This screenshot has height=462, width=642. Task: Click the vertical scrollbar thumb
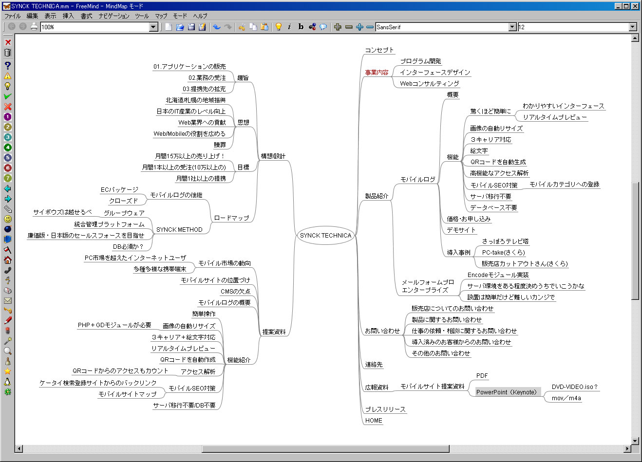tap(635, 241)
